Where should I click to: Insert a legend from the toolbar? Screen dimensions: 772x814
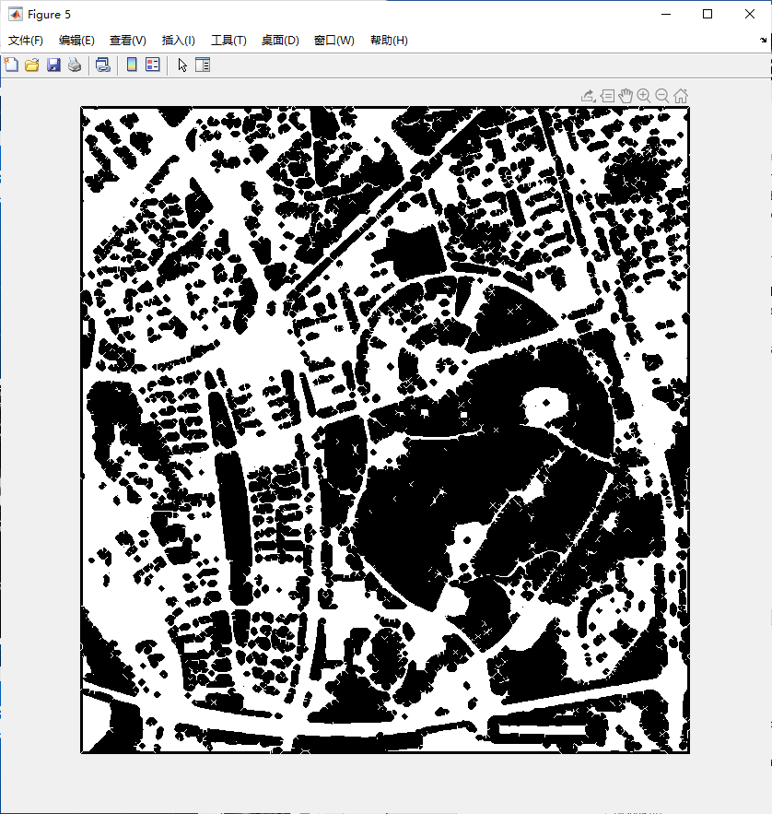(x=152, y=65)
